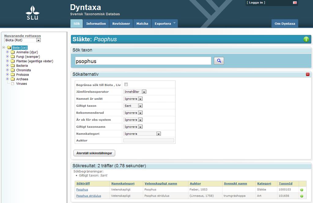Expand the Animalia (djur) tree node
The width and height of the screenshot is (313, 203).
[7, 52]
